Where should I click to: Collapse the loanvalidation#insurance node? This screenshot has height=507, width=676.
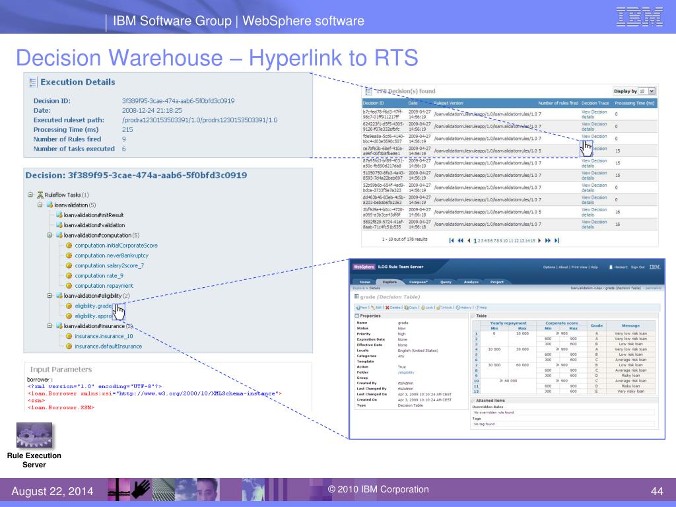(x=50, y=326)
